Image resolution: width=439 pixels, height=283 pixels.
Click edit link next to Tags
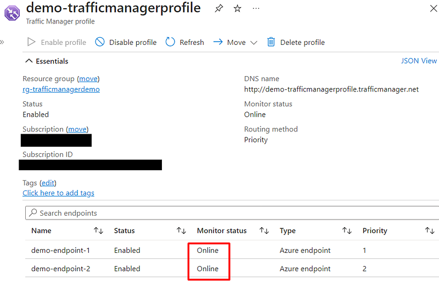(x=48, y=183)
